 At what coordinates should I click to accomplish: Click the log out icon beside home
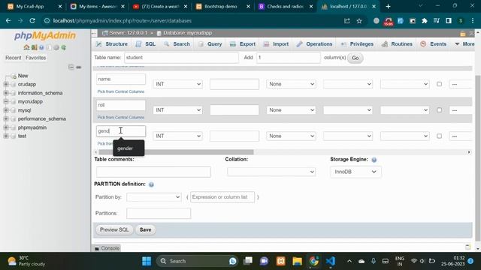[x=34, y=47]
